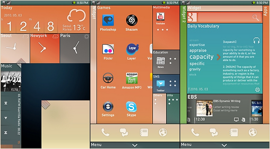Open the Others folder
Image resolution: width=270 pixels, height=149 pixels.
click(x=159, y=108)
